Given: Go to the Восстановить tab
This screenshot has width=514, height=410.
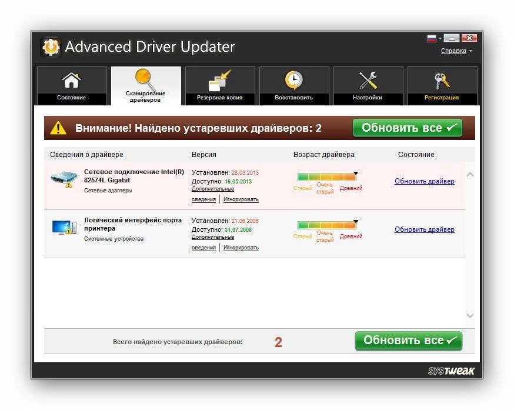Looking at the screenshot, I should coord(294,86).
